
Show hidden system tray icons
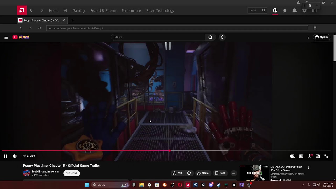303,185
